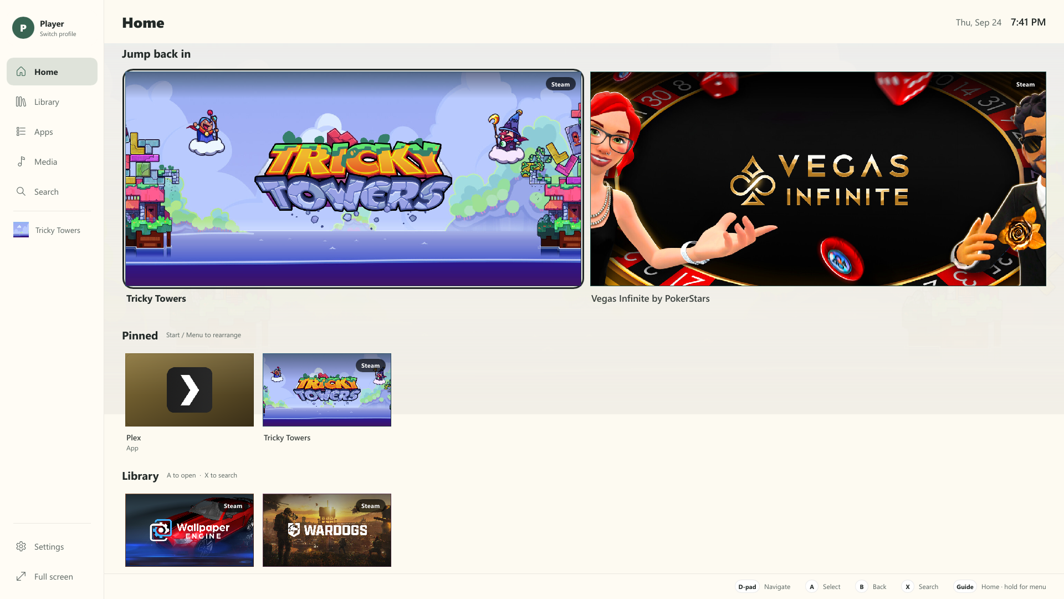Go to the Media menu label
1064x599 pixels.
tap(45, 162)
